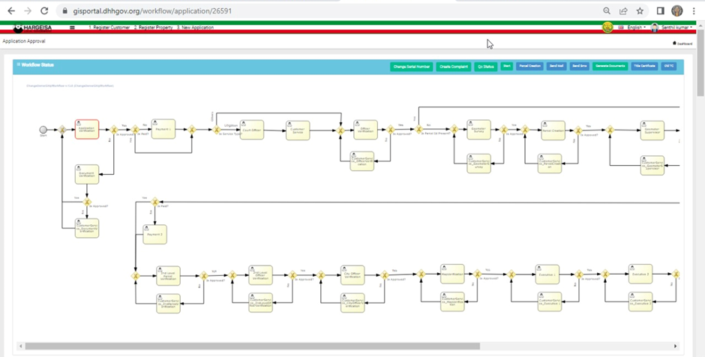Click the Create Complaint button
Viewport: 705px width, 357px height.
(454, 67)
